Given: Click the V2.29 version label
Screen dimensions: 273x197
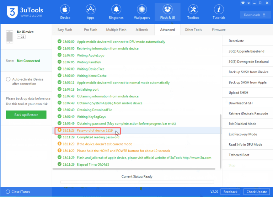Looking at the screenshot, I should (x=214, y=192).
